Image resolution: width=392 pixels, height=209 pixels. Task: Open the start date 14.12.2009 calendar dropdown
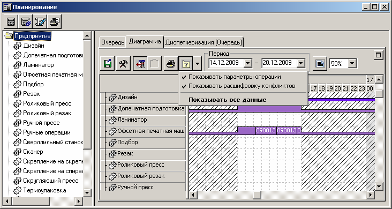248,63
